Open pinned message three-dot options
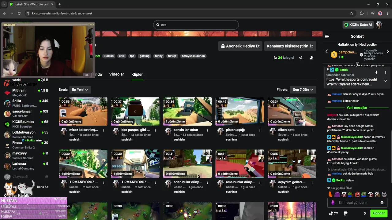The height and width of the screenshot is (220, 392). [386, 72]
